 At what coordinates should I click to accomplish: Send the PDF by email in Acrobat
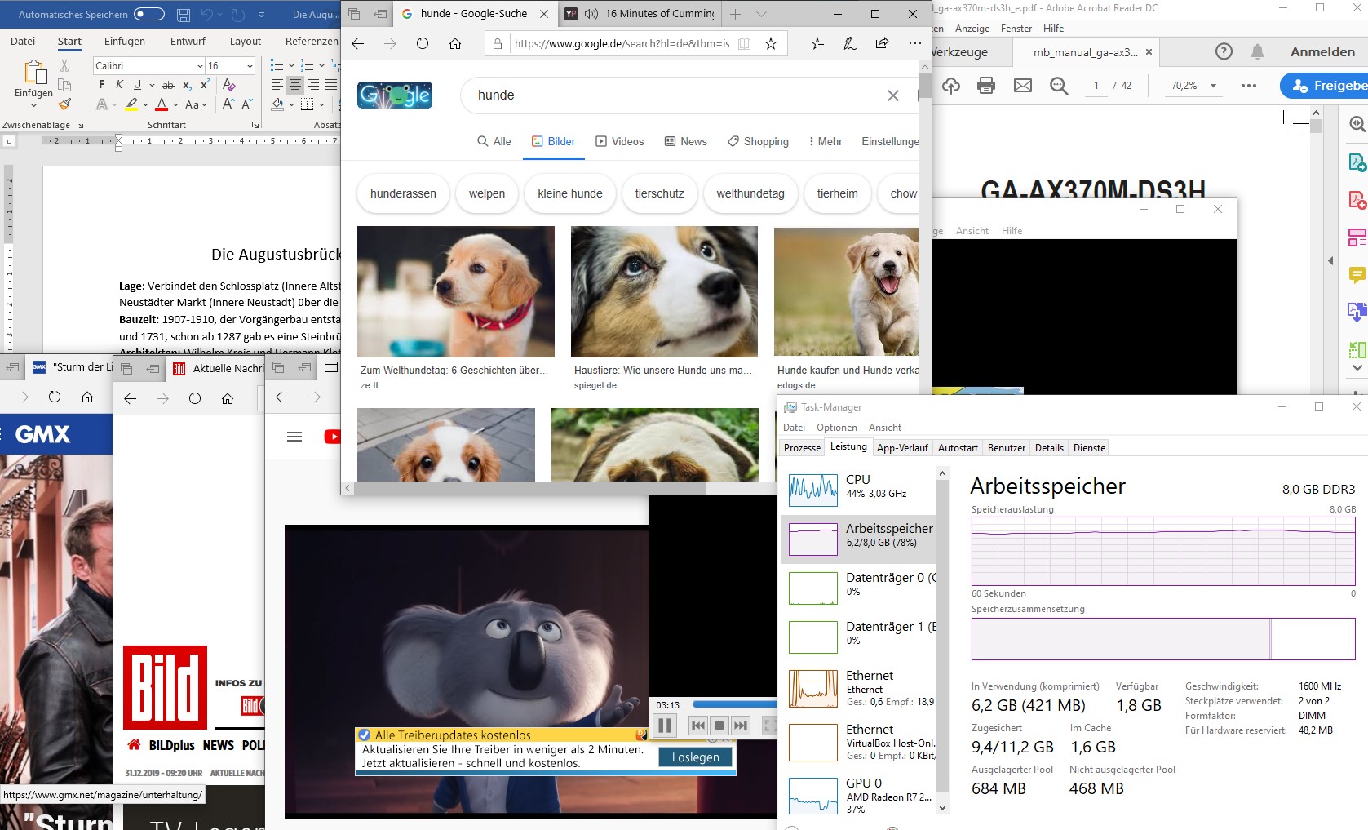(x=1023, y=85)
